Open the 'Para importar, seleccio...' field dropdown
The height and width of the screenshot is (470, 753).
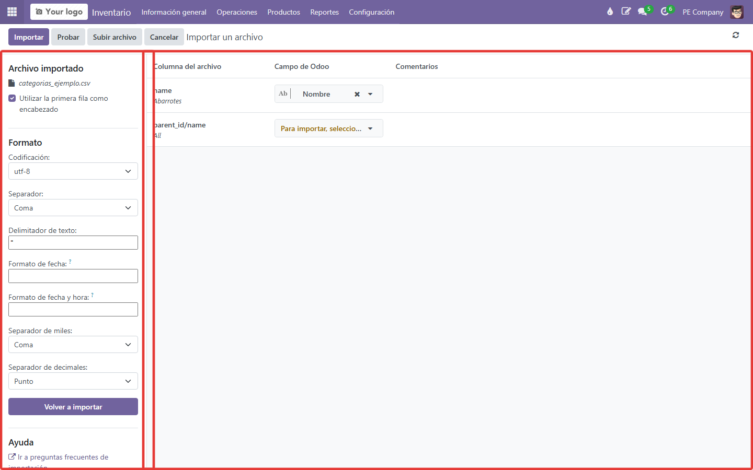tap(329, 128)
